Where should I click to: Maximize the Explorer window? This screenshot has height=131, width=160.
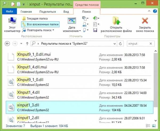click(143, 3)
